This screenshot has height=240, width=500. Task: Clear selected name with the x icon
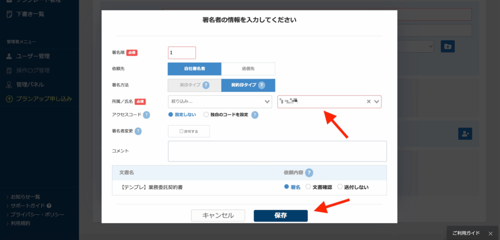369,101
